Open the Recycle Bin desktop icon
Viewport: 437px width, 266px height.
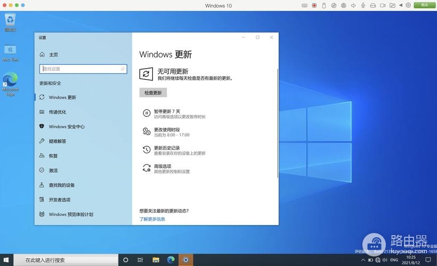(x=10, y=23)
